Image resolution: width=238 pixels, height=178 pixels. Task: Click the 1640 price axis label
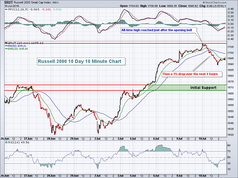(x=230, y=123)
